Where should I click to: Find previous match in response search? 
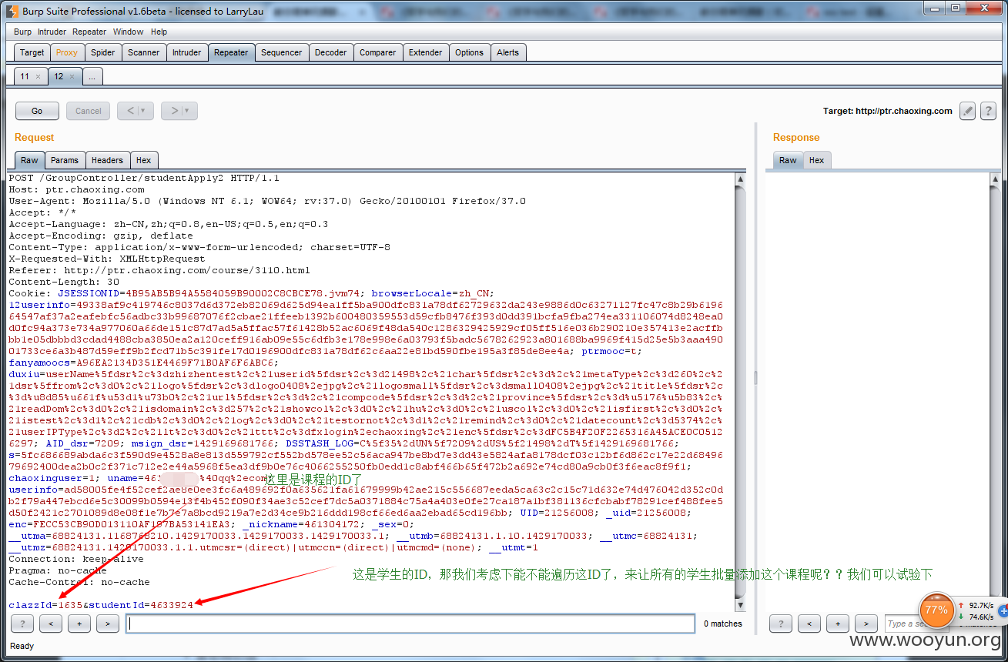[809, 624]
